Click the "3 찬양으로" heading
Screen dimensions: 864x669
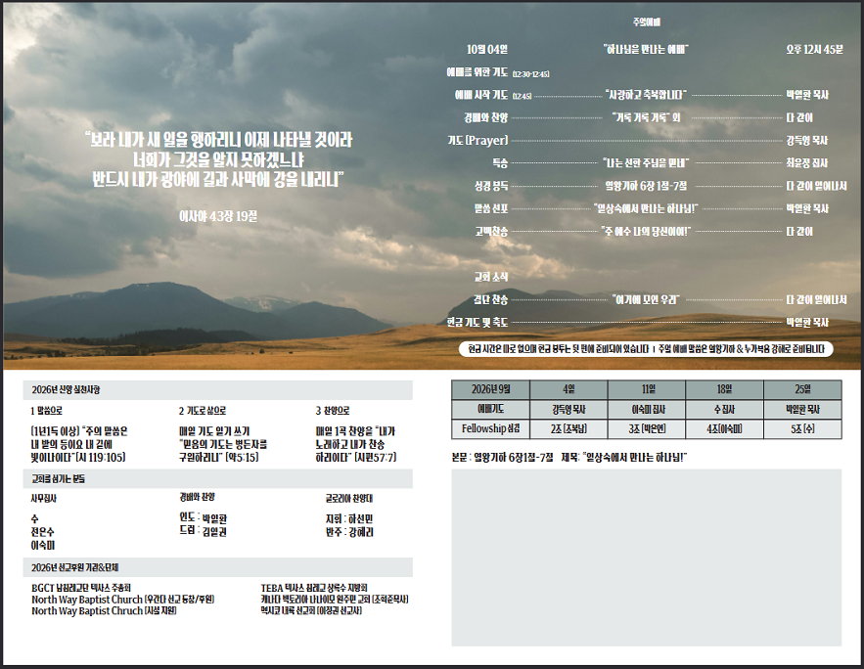(x=333, y=411)
